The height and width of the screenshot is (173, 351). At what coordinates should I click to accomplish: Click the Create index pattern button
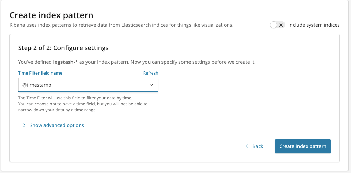click(x=303, y=146)
